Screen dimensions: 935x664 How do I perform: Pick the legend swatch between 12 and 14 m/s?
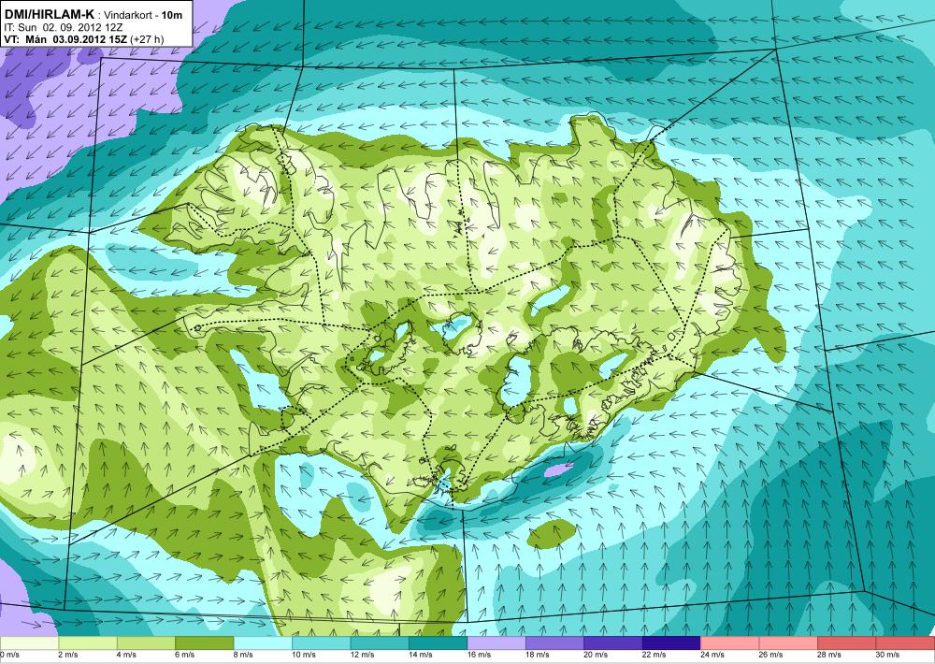click(x=380, y=643)
